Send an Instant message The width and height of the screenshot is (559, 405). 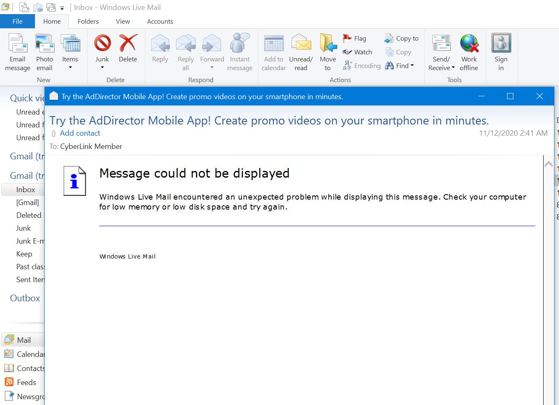tap(240, 53)
